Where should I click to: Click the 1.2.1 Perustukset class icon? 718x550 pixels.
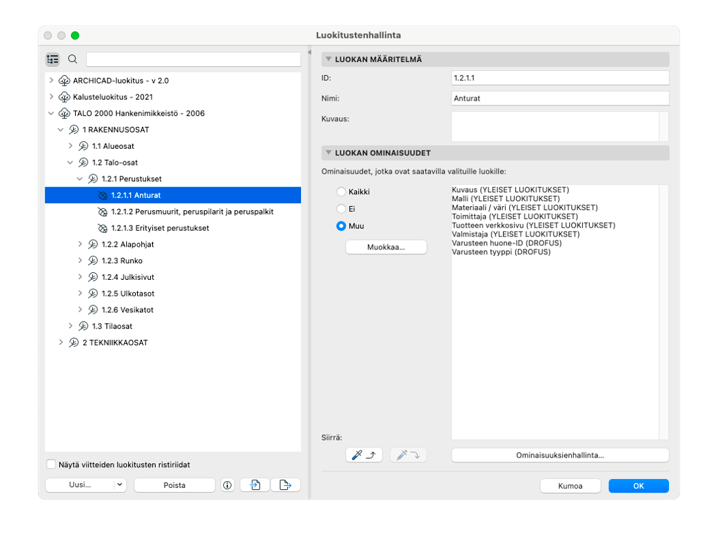pyautogui.click(x=93, y=179)
